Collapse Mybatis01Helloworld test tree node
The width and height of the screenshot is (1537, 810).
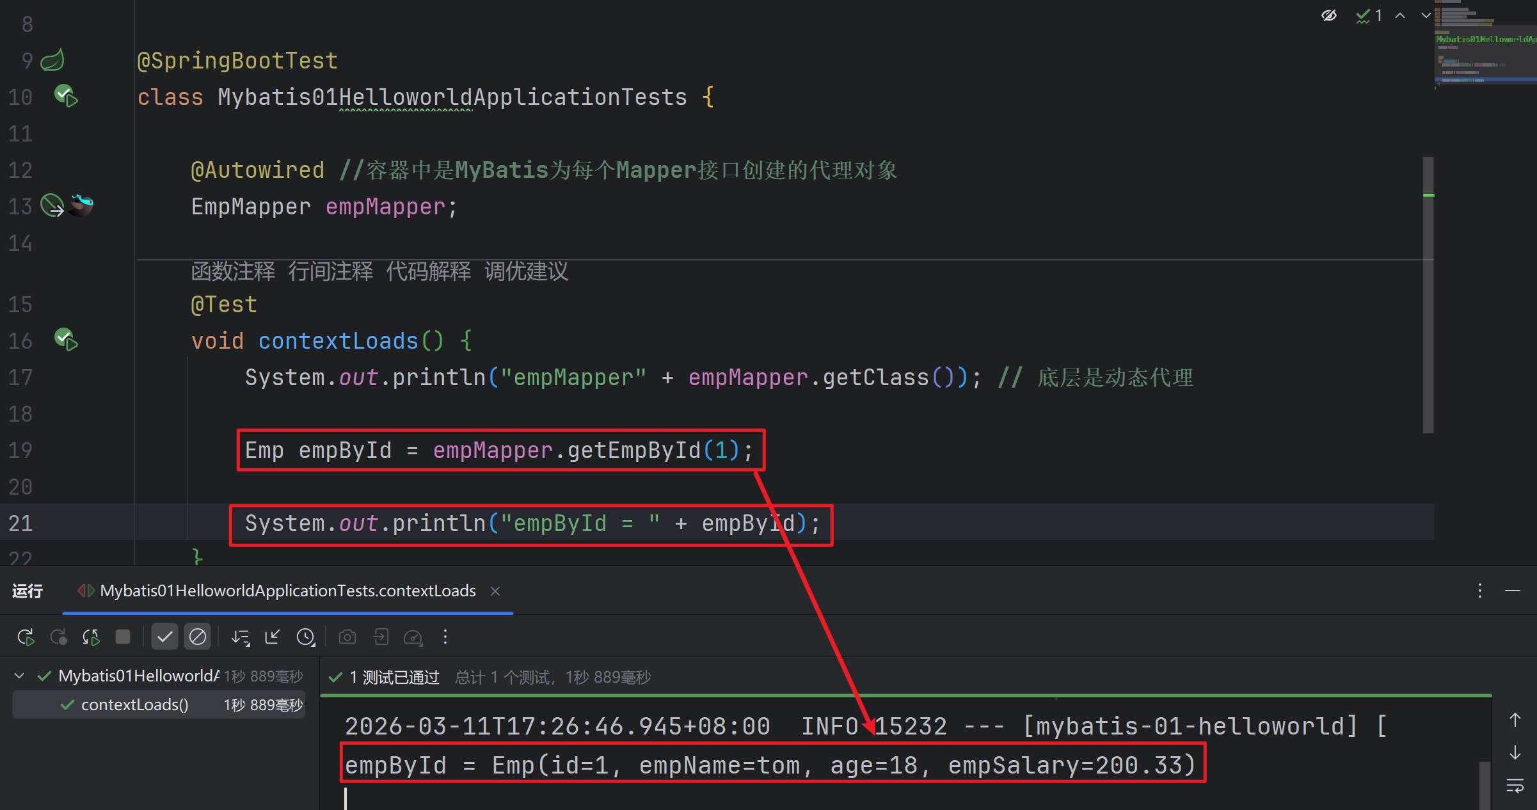point(20,676)
